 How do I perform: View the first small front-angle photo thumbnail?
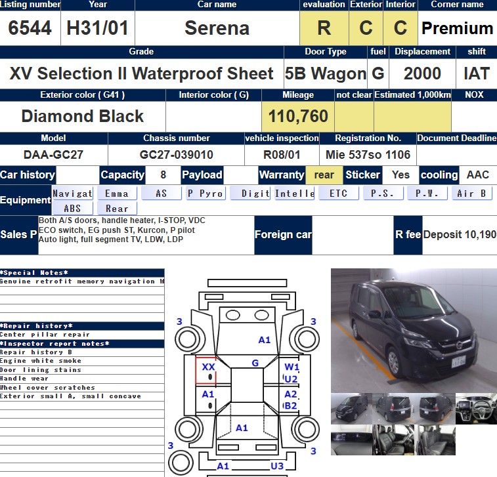pyautogui.click(x=351, y=409)
